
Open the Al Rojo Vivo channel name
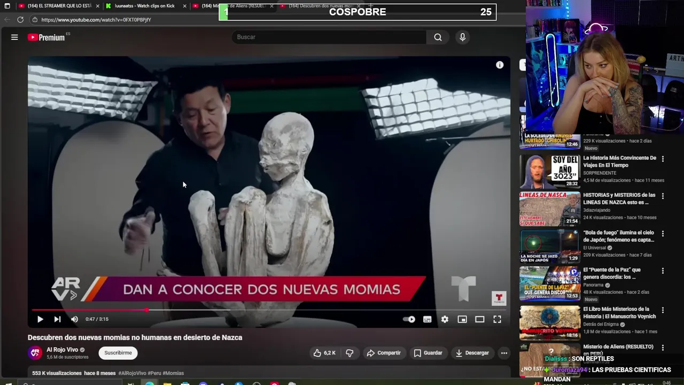[x=62, y=350]
